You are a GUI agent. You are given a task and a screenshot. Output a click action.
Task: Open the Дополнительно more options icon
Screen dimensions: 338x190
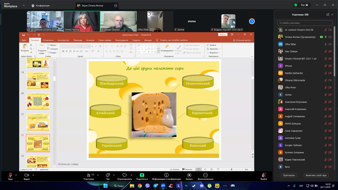pos(205,175)
